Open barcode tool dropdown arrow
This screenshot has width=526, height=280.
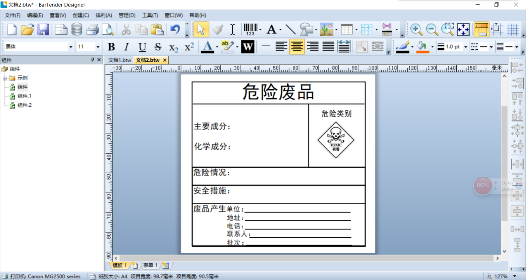(260, 30)
